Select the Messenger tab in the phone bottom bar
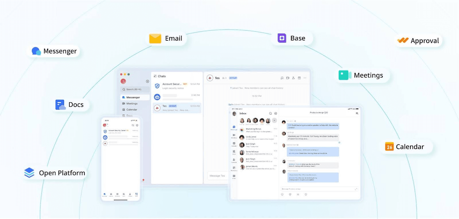459x219 pixels. pyautogui.click(x=104, y=195)
